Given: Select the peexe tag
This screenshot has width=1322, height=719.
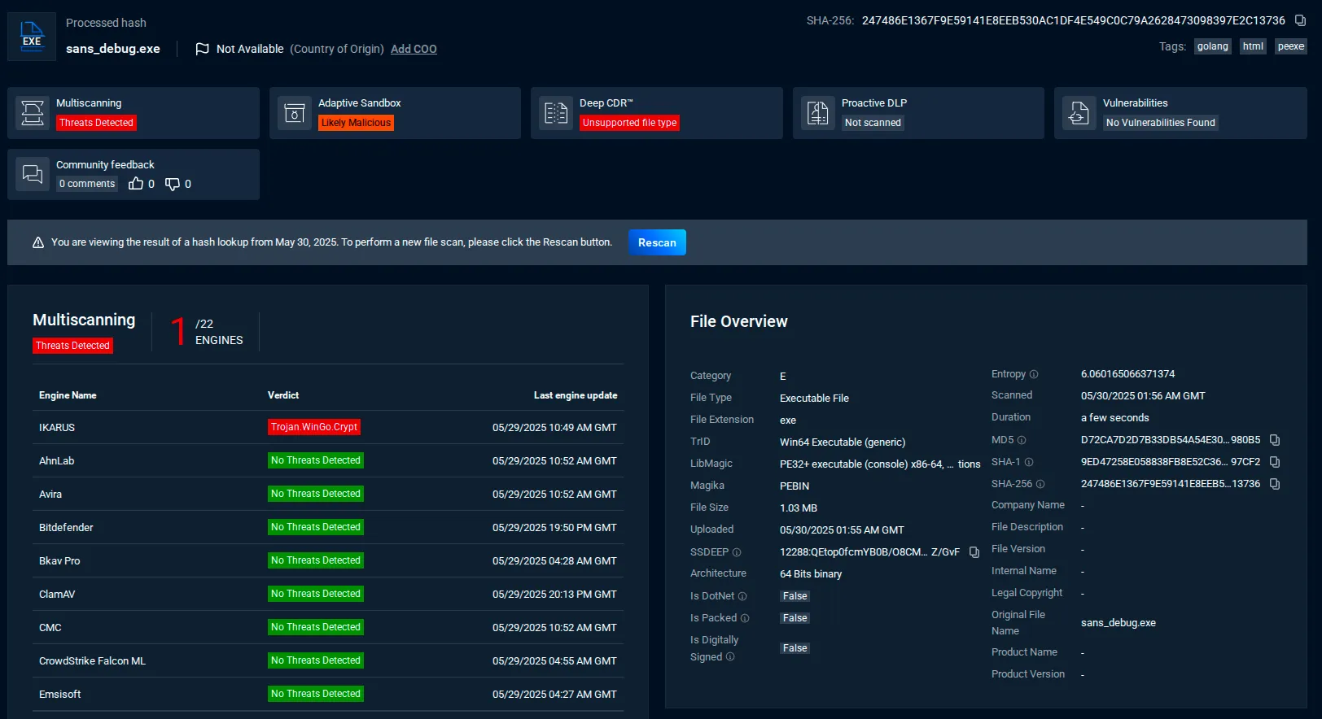Looking at the screenshot, I should pyautogui.click(x=1291, y=46).
